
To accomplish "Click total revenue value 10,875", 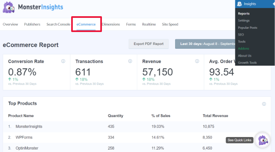I will 208,126.
